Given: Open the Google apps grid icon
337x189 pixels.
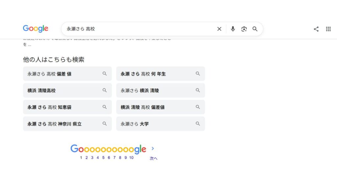Looking at the screenshot, I should [x=328, y=29].
